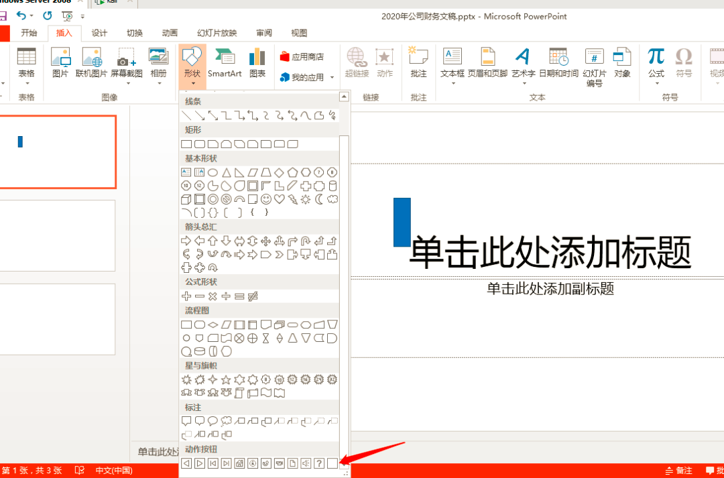Choose the flowchart decision diamond
724x478 pixels.
pos(213,324)
